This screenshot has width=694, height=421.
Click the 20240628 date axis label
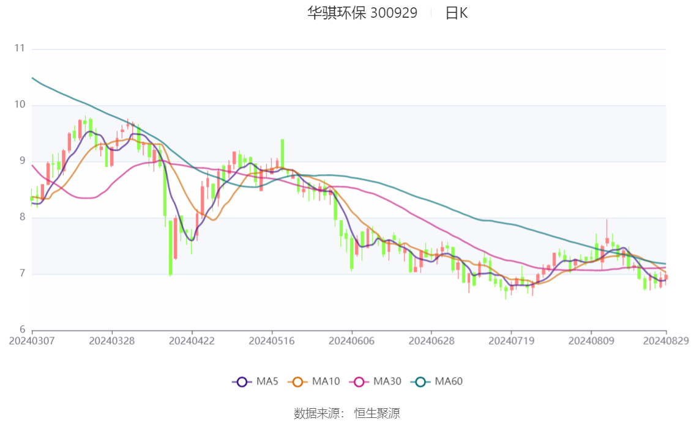(431, 341)
